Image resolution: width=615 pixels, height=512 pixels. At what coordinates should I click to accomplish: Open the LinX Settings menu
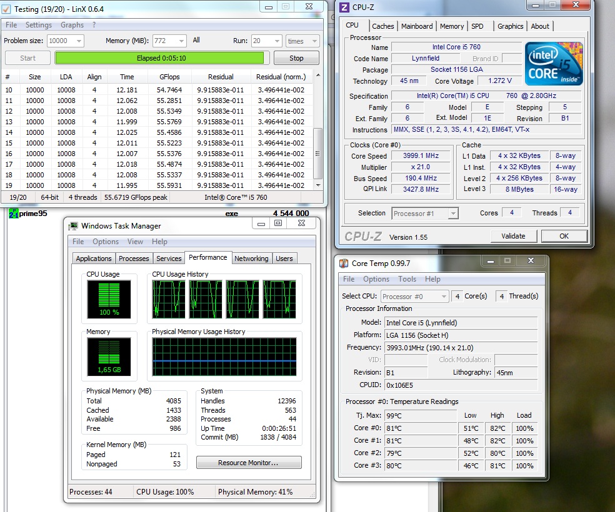[x=39, y=25]
